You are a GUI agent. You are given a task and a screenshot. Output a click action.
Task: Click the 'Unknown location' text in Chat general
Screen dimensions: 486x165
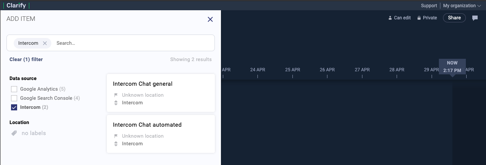(x=143, y=95)
